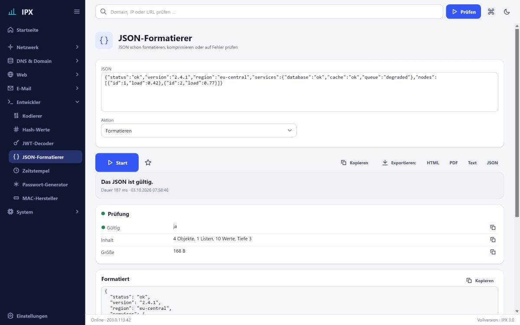
Task: Toggle dark mode moon icon
Action: click(x=507, y=12)
